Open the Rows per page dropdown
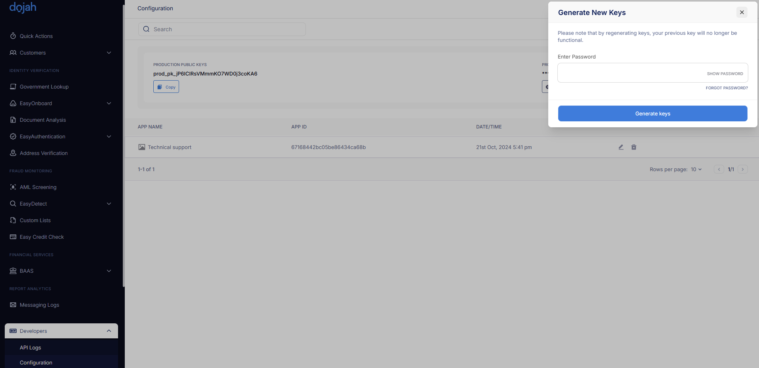 [696, 169]
